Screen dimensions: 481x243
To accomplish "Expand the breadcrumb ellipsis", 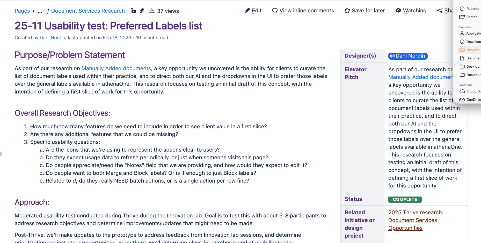I will 40,11.
